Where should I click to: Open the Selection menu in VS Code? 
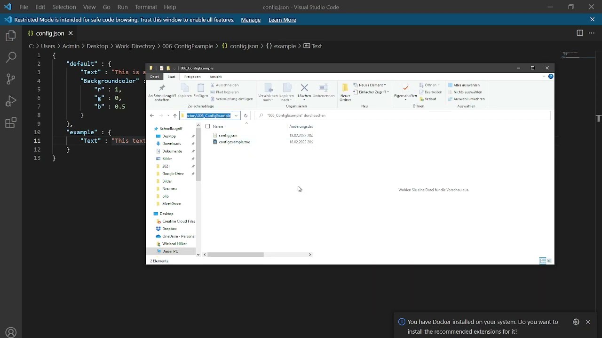[64, 7]
